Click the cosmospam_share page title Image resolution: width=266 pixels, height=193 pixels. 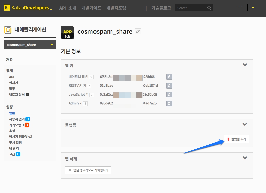pyautogui.click(x=105, y=32)
